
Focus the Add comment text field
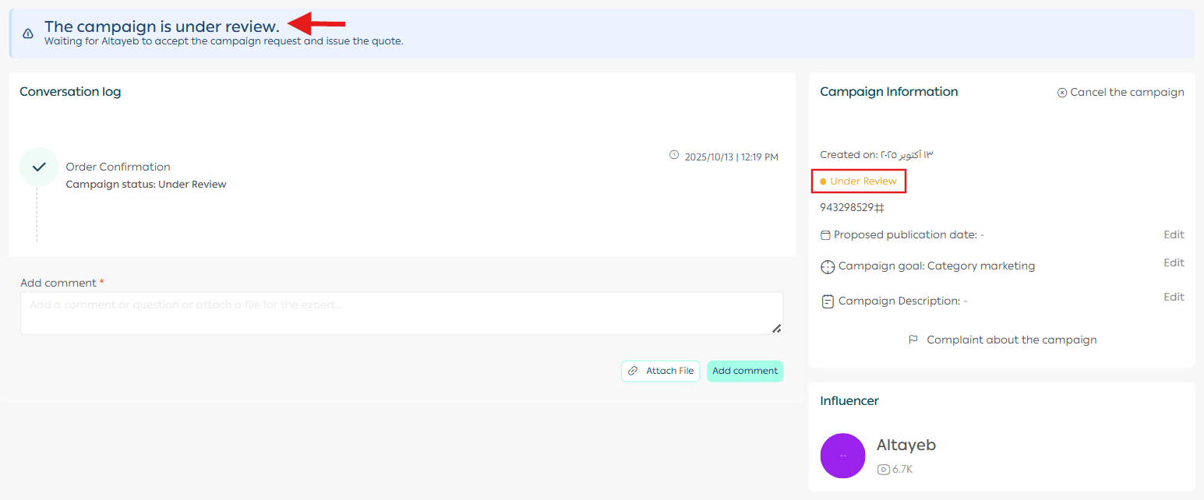coord(401,313)
